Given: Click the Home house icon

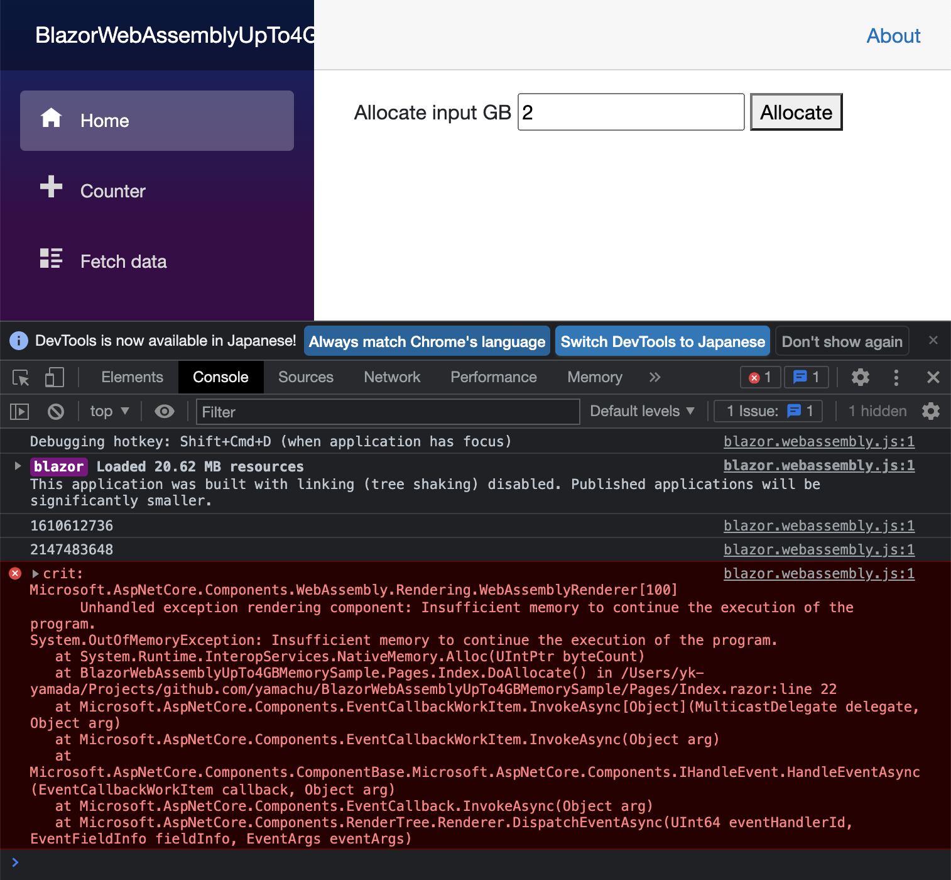Looking at the screenshot, I should coord(51,118).
